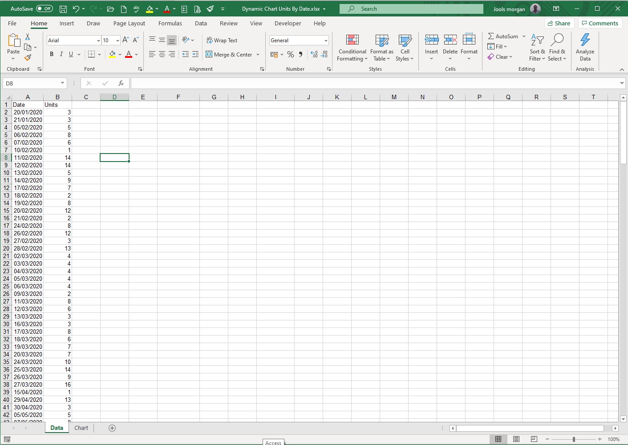628x445 pixels.
Task: Open the font name dropdown (Arial)
Action: coord(98,40)
